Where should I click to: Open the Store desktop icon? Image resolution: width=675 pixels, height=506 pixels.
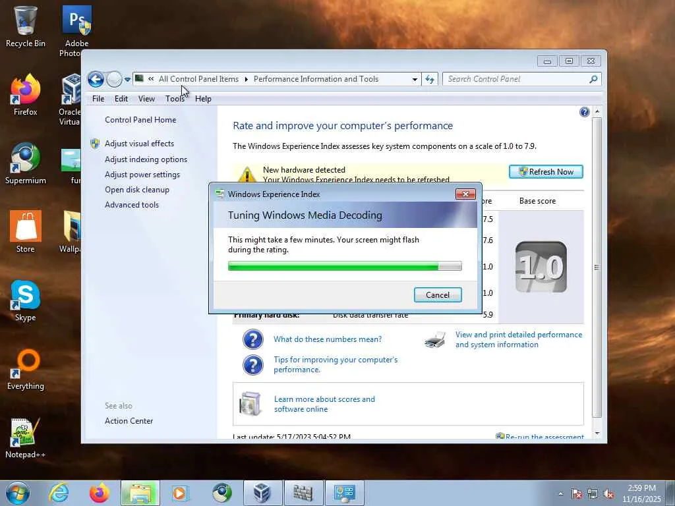(x=26, y=231)
